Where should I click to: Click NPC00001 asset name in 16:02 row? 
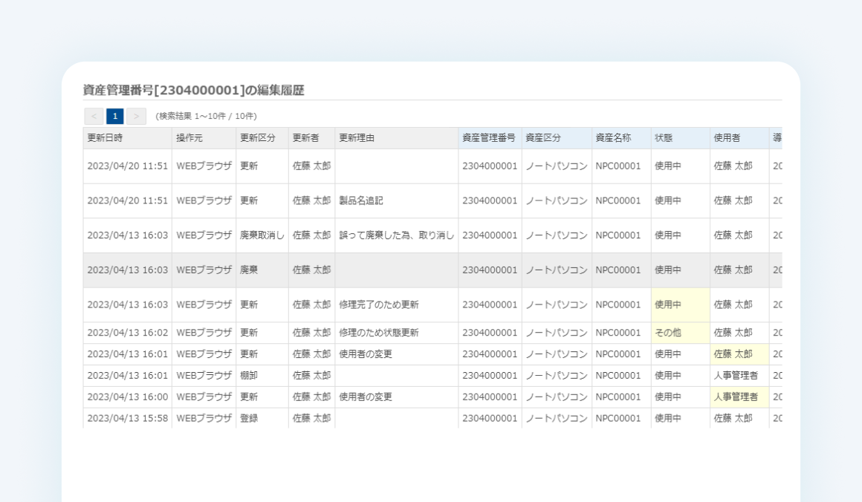[x=621, y=332]
